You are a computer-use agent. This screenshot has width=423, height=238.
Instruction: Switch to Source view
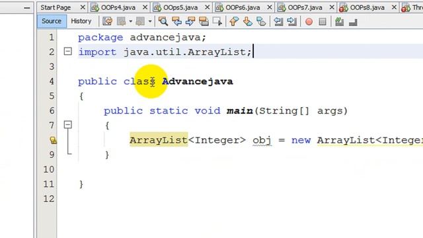pos(52,21)
